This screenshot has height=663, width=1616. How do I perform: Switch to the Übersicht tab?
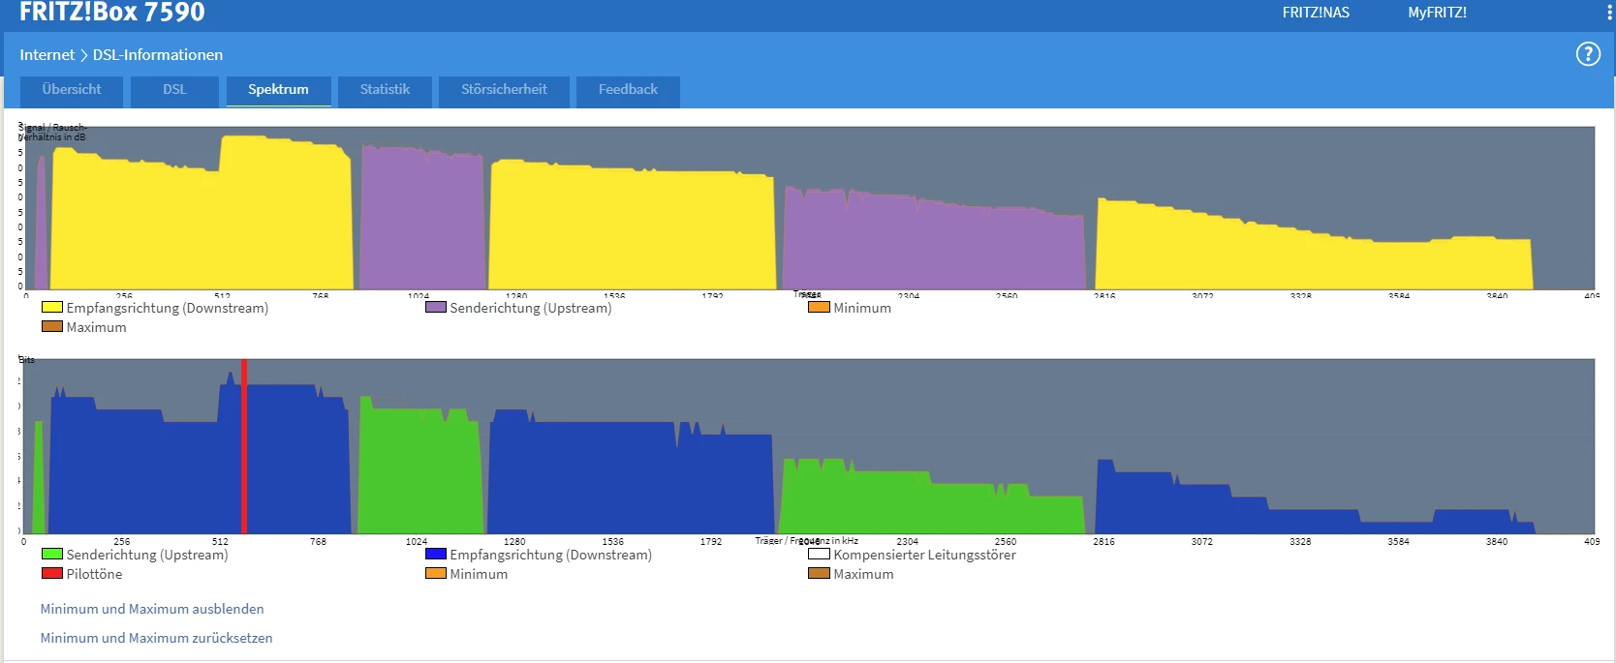pyautogui.click(x=72, y=90)
